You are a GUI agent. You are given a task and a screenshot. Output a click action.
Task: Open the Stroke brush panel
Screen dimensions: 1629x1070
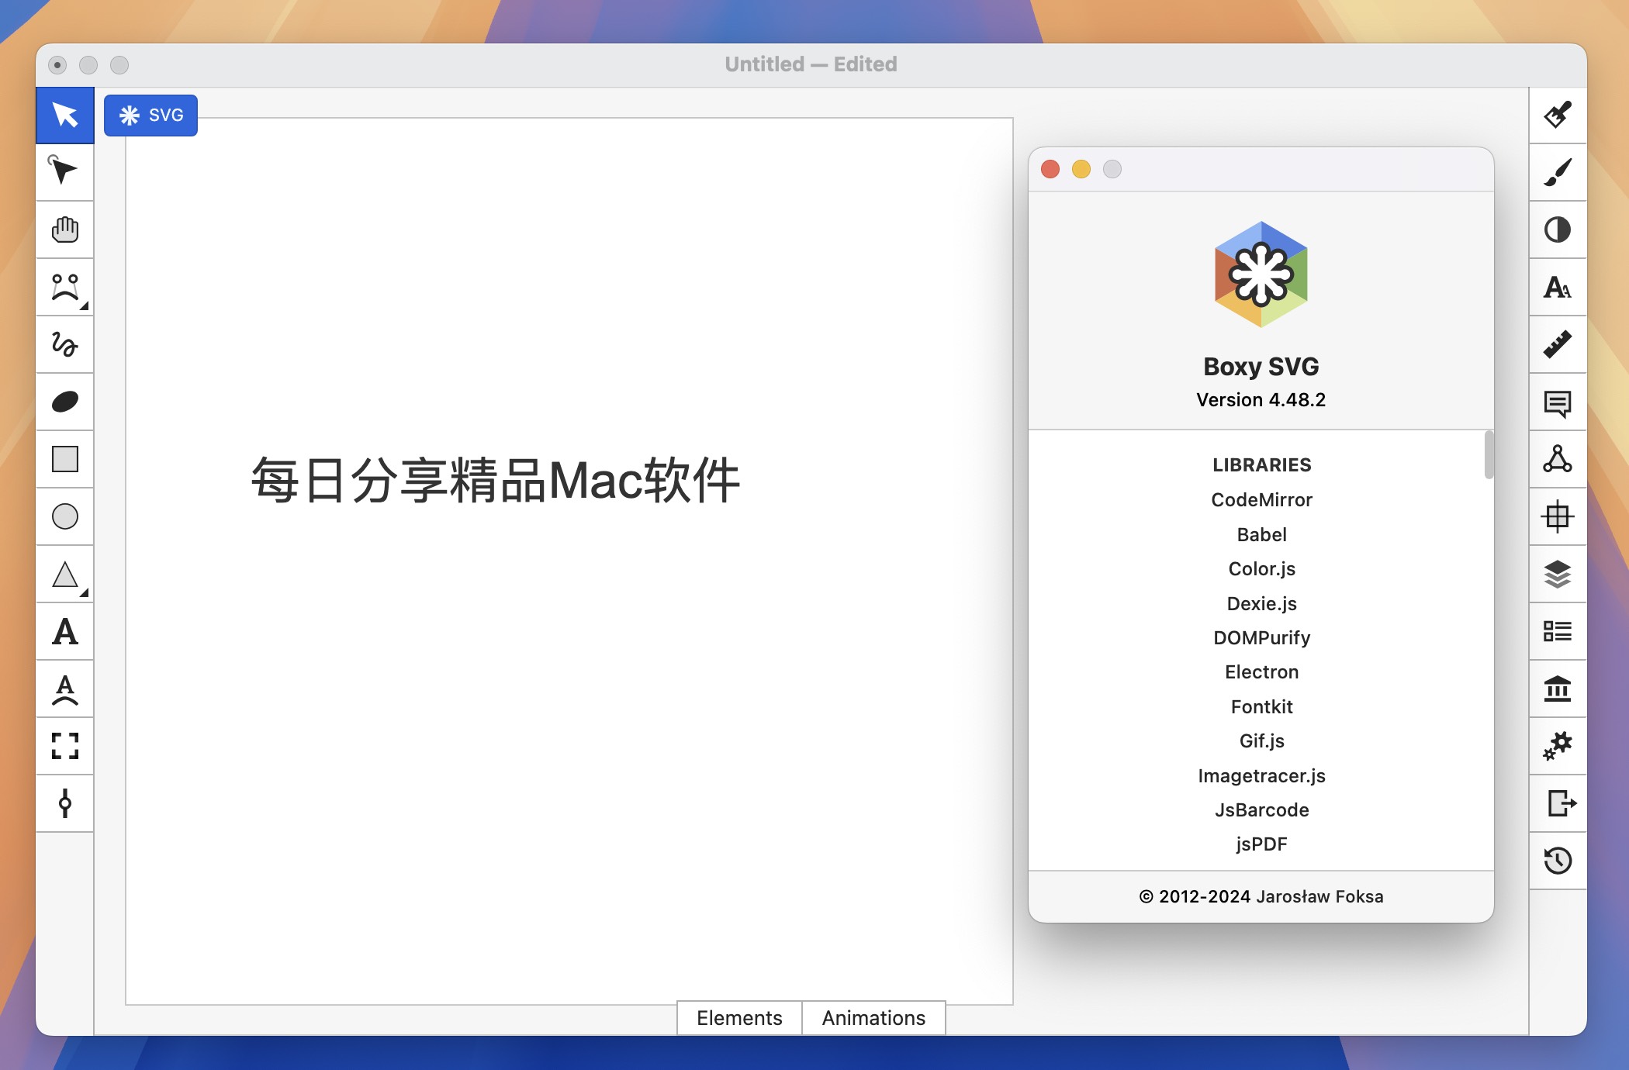pos(1558,172)
